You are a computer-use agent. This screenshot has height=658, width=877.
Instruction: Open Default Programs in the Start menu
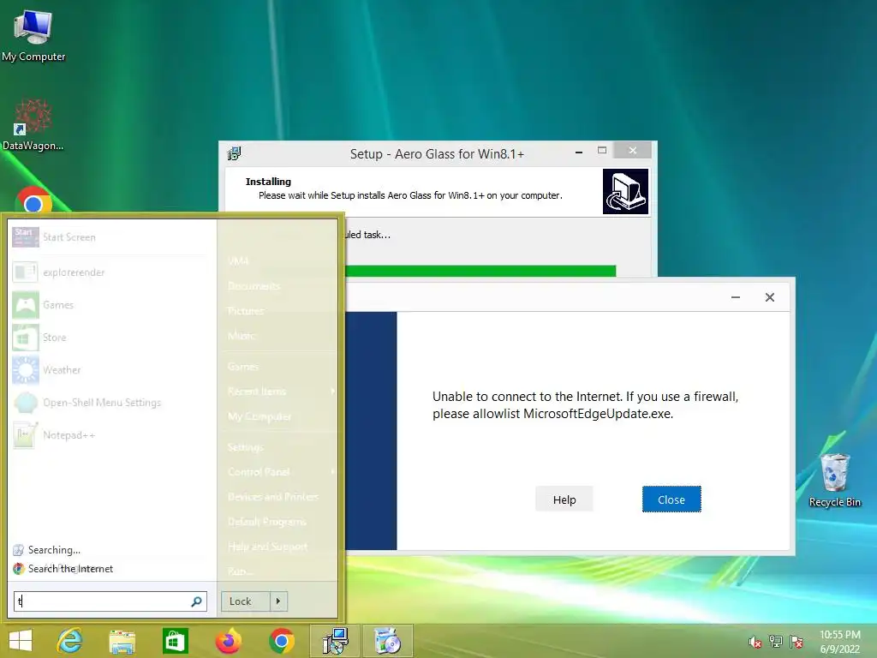pos(267,522)
